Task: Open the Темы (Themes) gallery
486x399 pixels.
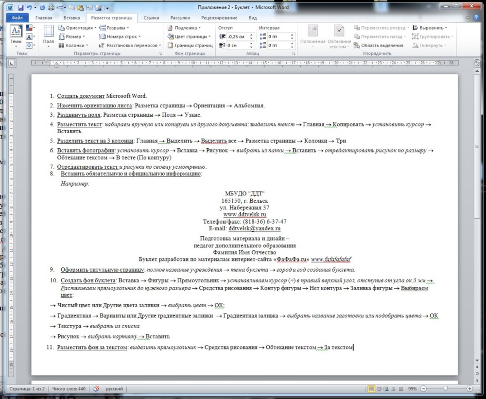Action: point(16,35)
